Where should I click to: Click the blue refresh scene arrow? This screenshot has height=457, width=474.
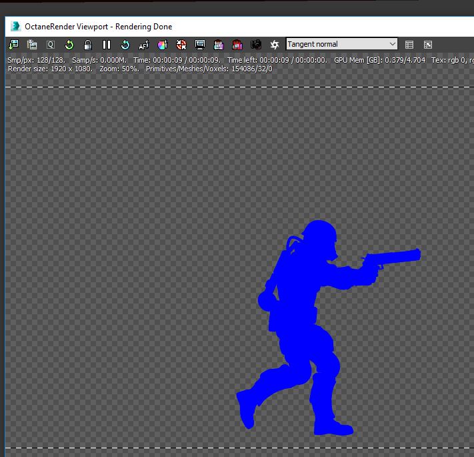point(125,45)
